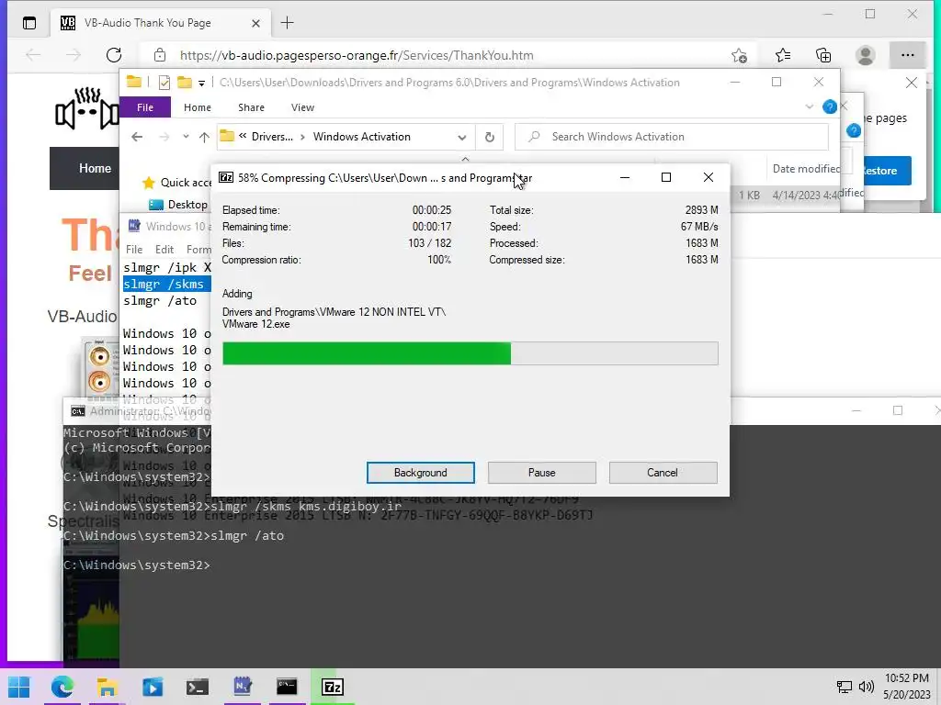Image resolution: width=941 pixels, height=705 pixels.
Task: Select Quick access in Explorer sidebar
Action: click(x=177, y=183)
